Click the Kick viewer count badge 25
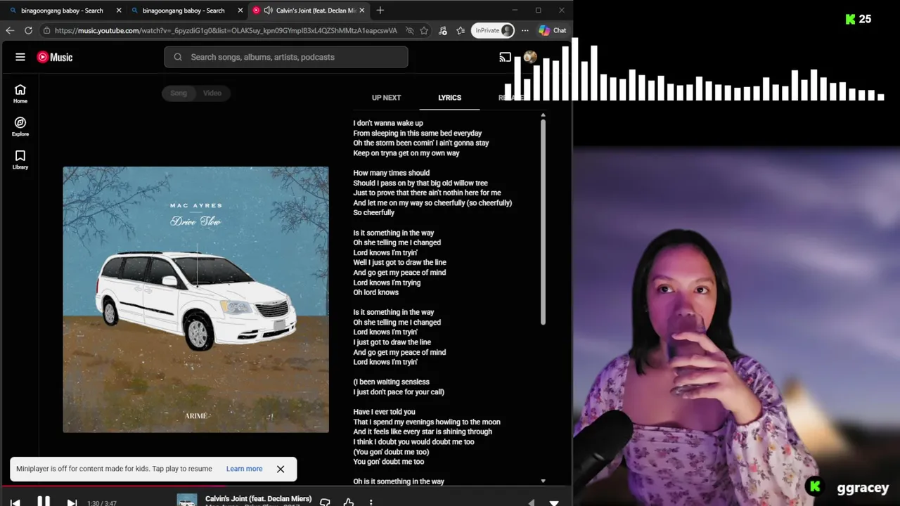This screenshot has height=506, width=900. pyautogui.click(x=859, y=19)
